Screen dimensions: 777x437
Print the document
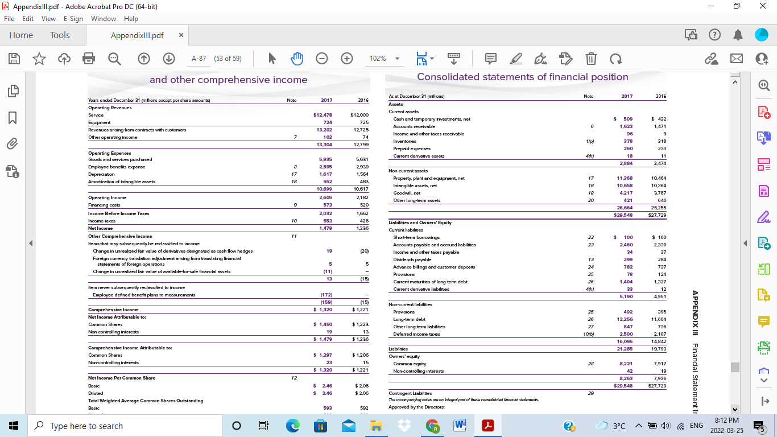pyautogui.click(x=88, y=58)
